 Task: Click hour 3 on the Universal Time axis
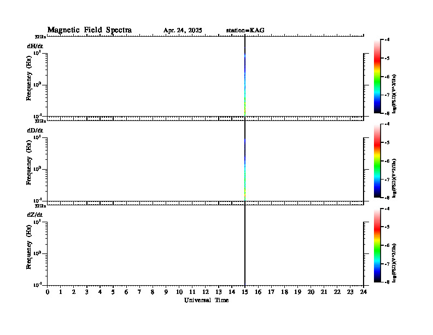[87, 292]
